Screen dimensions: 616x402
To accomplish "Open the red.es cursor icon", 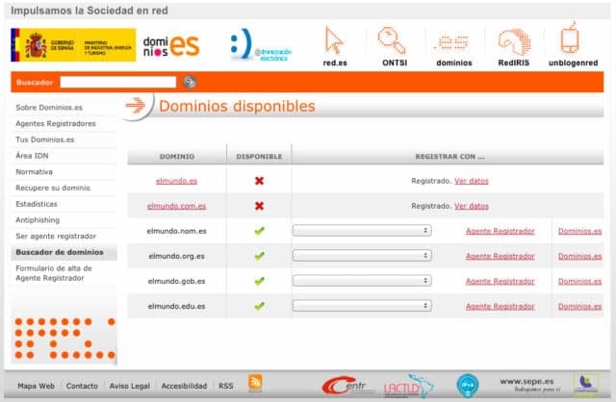I will pyautogui.click(x=334, y=40).
